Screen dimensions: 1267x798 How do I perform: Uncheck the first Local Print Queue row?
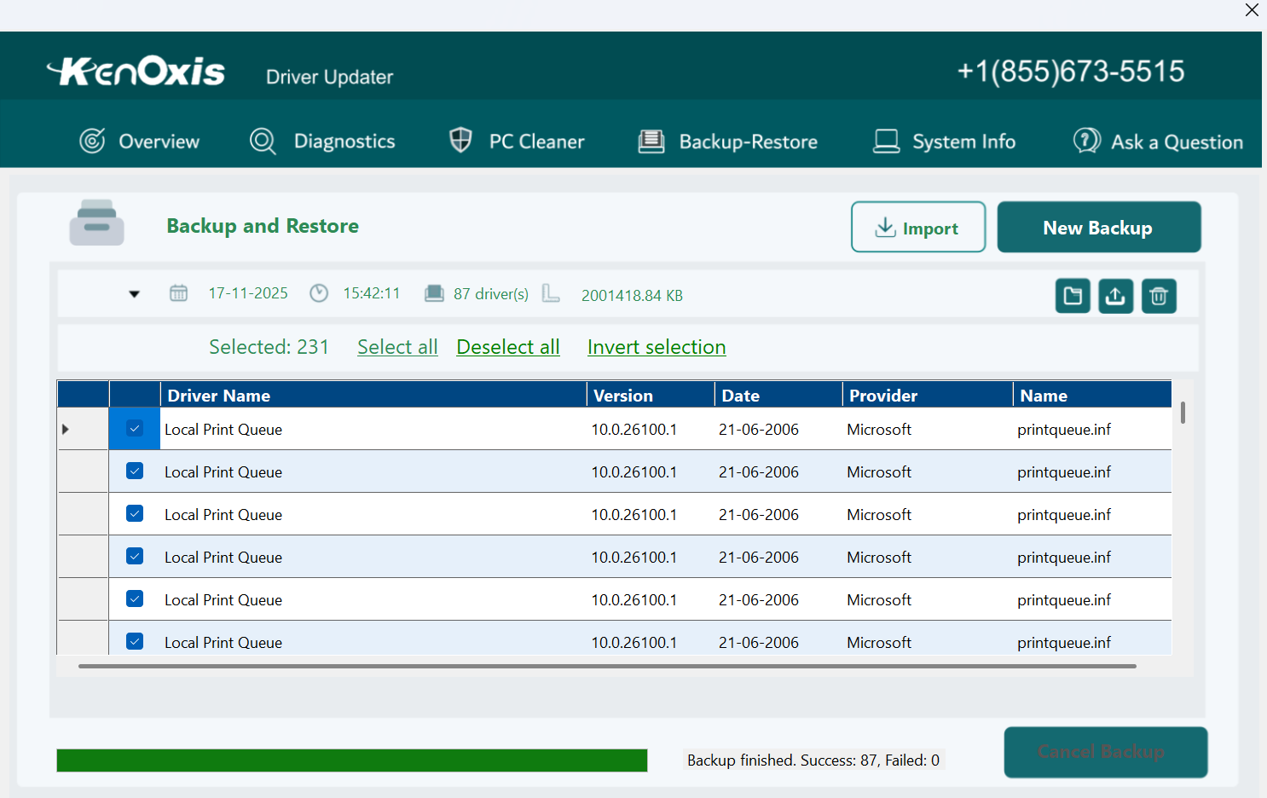[134, 429]
